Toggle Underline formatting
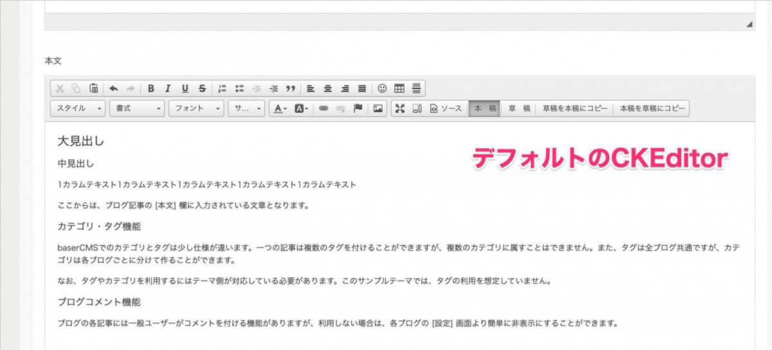The width and height of the screenshot is (772, 350). 185,89
